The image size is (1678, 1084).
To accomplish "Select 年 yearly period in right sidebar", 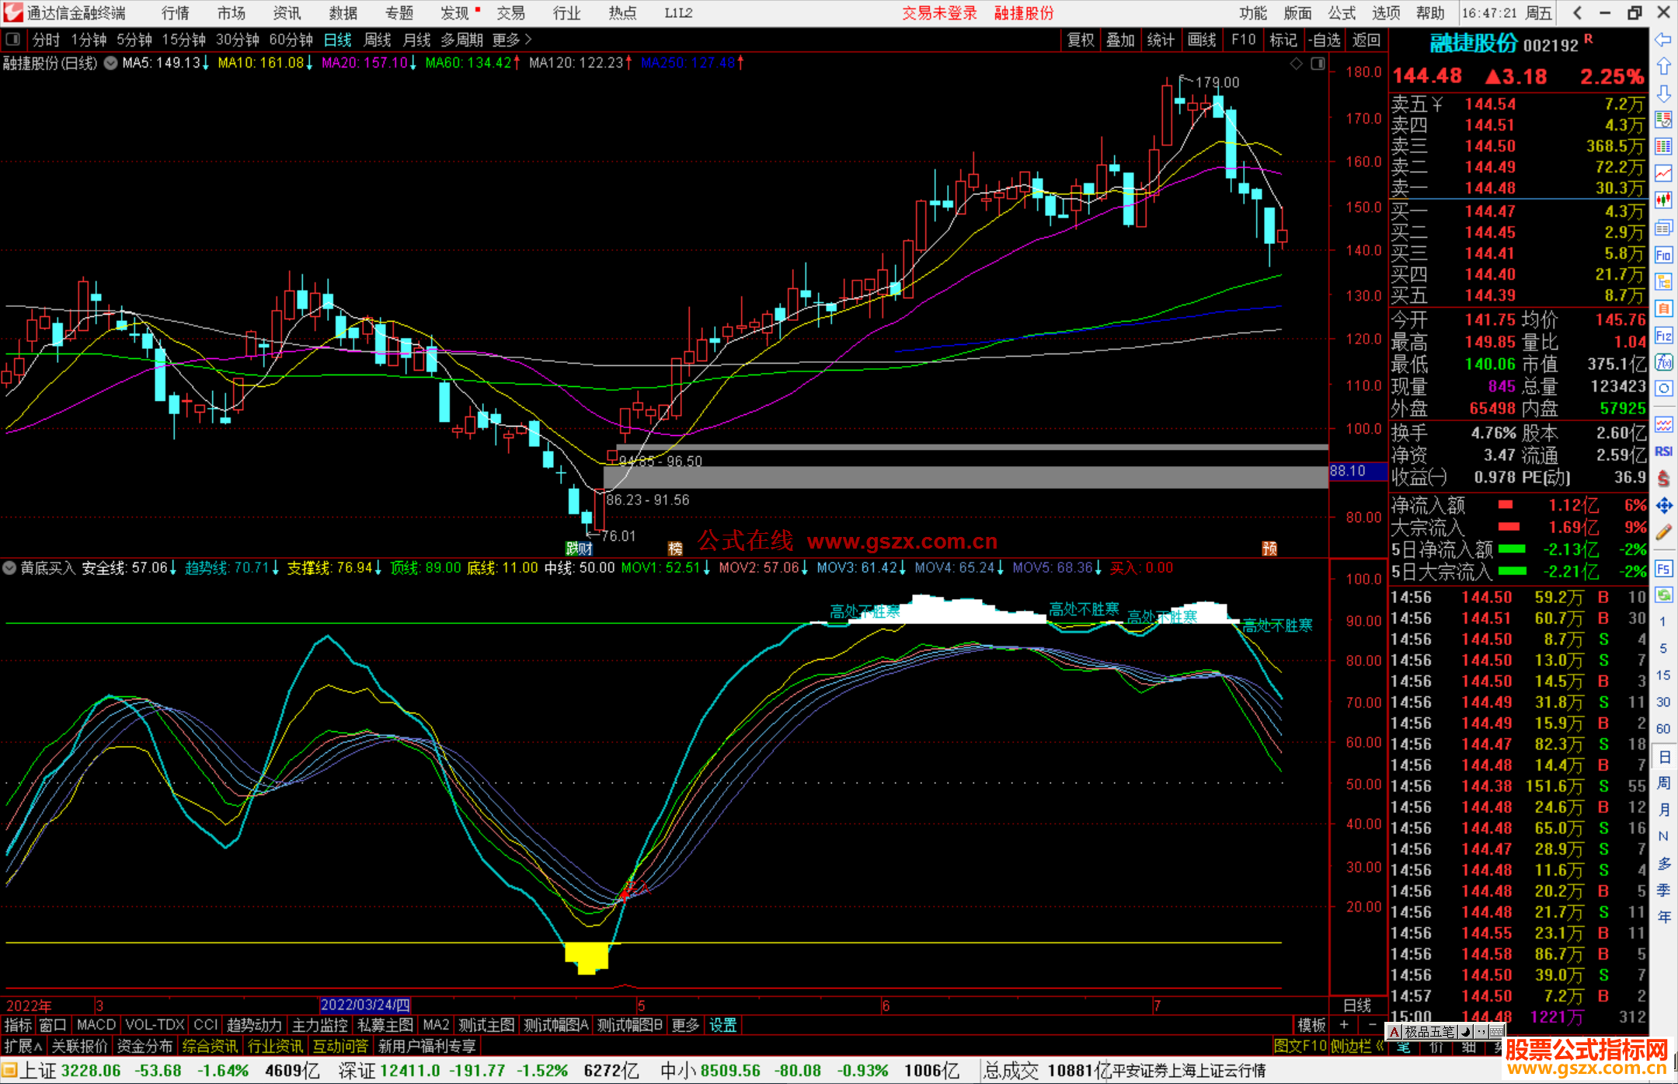I will [x=1663, y=917].
